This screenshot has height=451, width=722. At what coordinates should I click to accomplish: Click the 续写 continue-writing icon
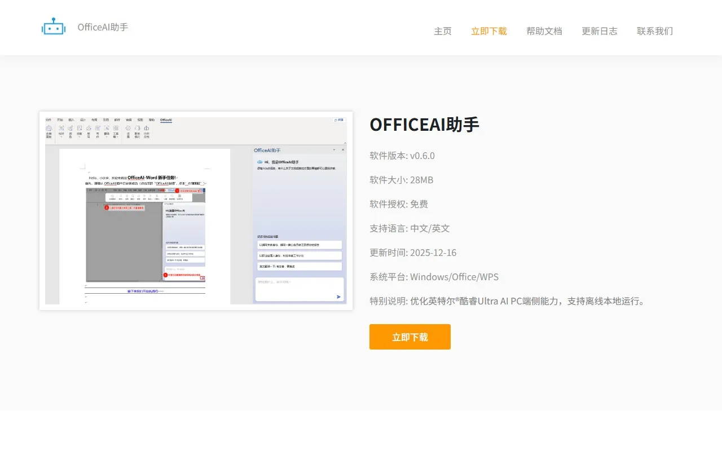click(88, 128)
